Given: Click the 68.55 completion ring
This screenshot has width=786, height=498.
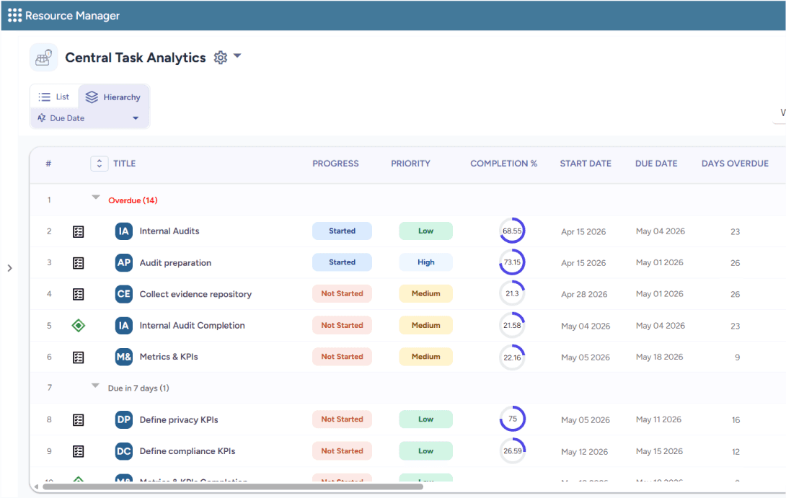Looking at the screenshot, I should [512, 231].
